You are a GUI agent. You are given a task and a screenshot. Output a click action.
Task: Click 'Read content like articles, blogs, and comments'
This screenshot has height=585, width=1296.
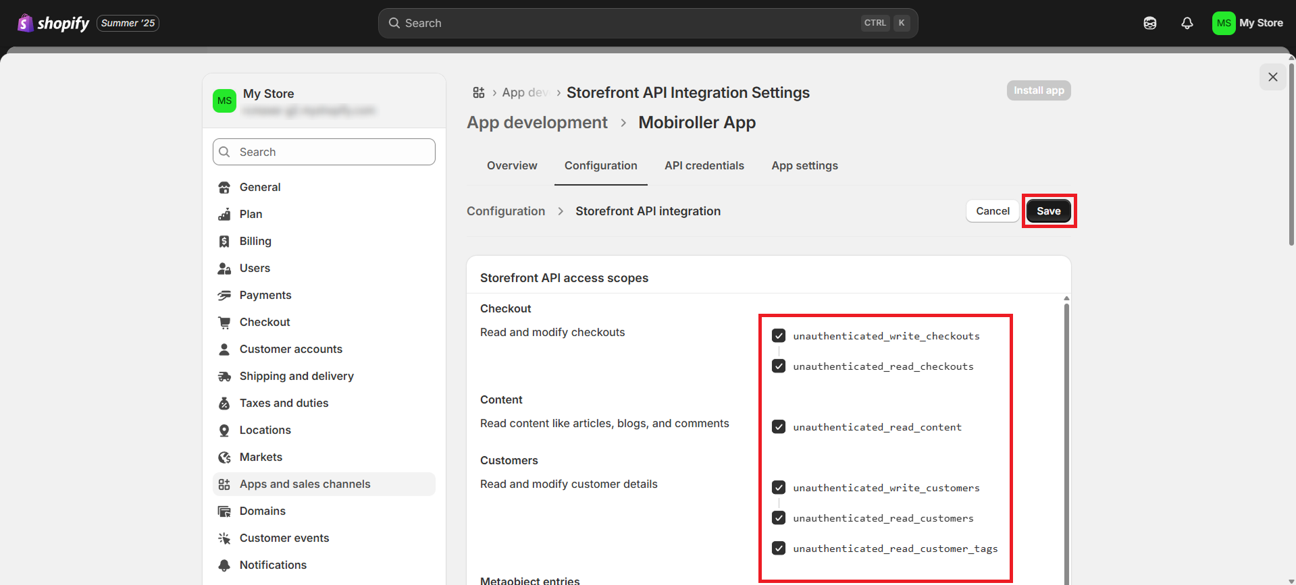(x=604, y=423)
